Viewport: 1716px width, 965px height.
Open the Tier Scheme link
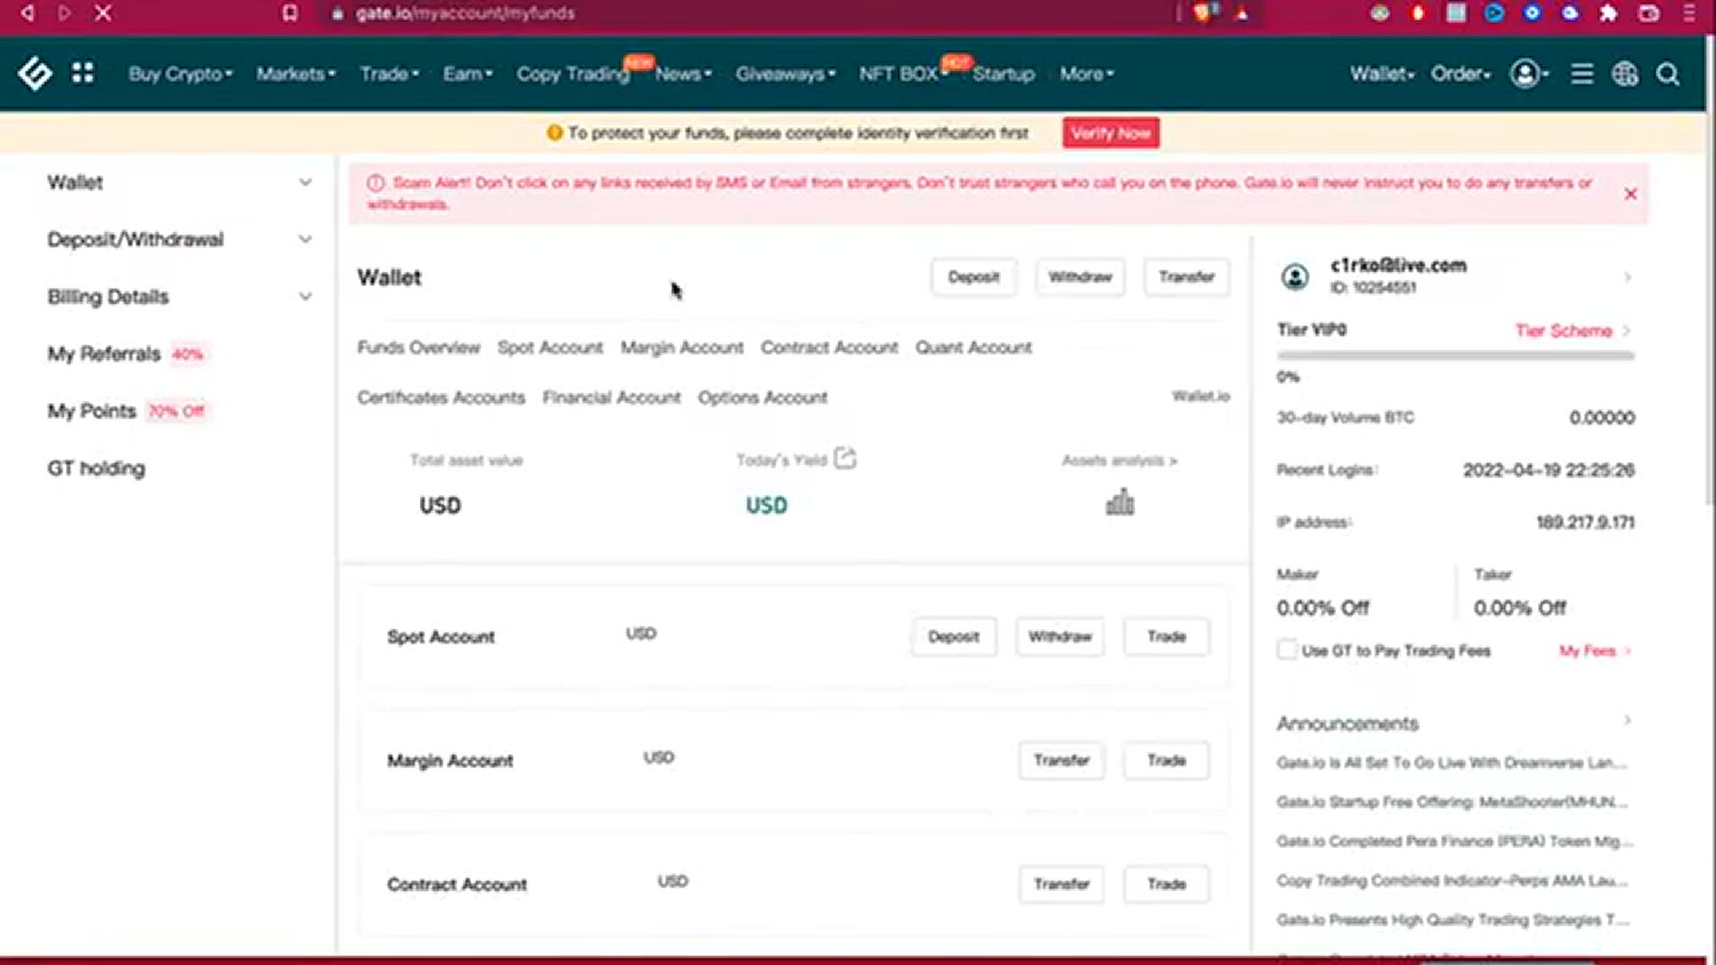[x=1572, y=331]
